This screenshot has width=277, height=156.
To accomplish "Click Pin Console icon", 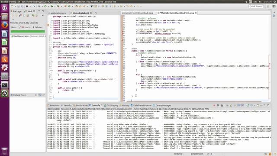I will pos(248,105).
